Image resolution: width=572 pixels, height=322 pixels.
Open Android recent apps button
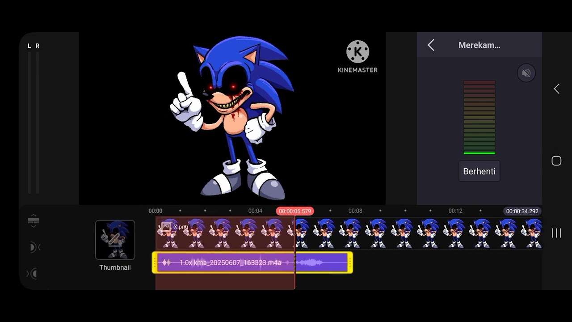556,233
